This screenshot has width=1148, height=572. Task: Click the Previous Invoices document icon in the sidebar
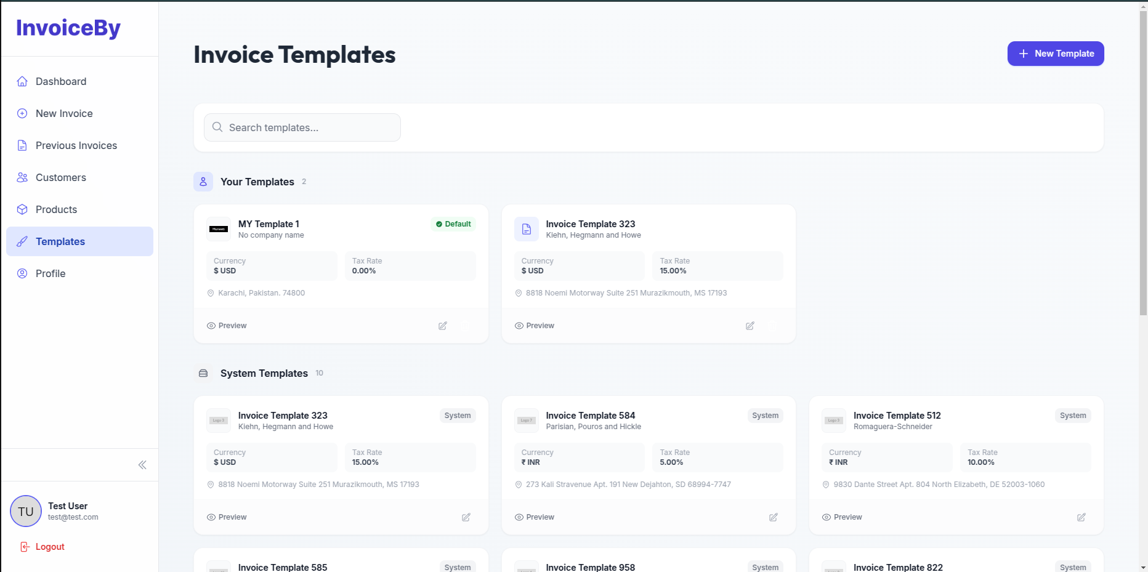[22, 145]
